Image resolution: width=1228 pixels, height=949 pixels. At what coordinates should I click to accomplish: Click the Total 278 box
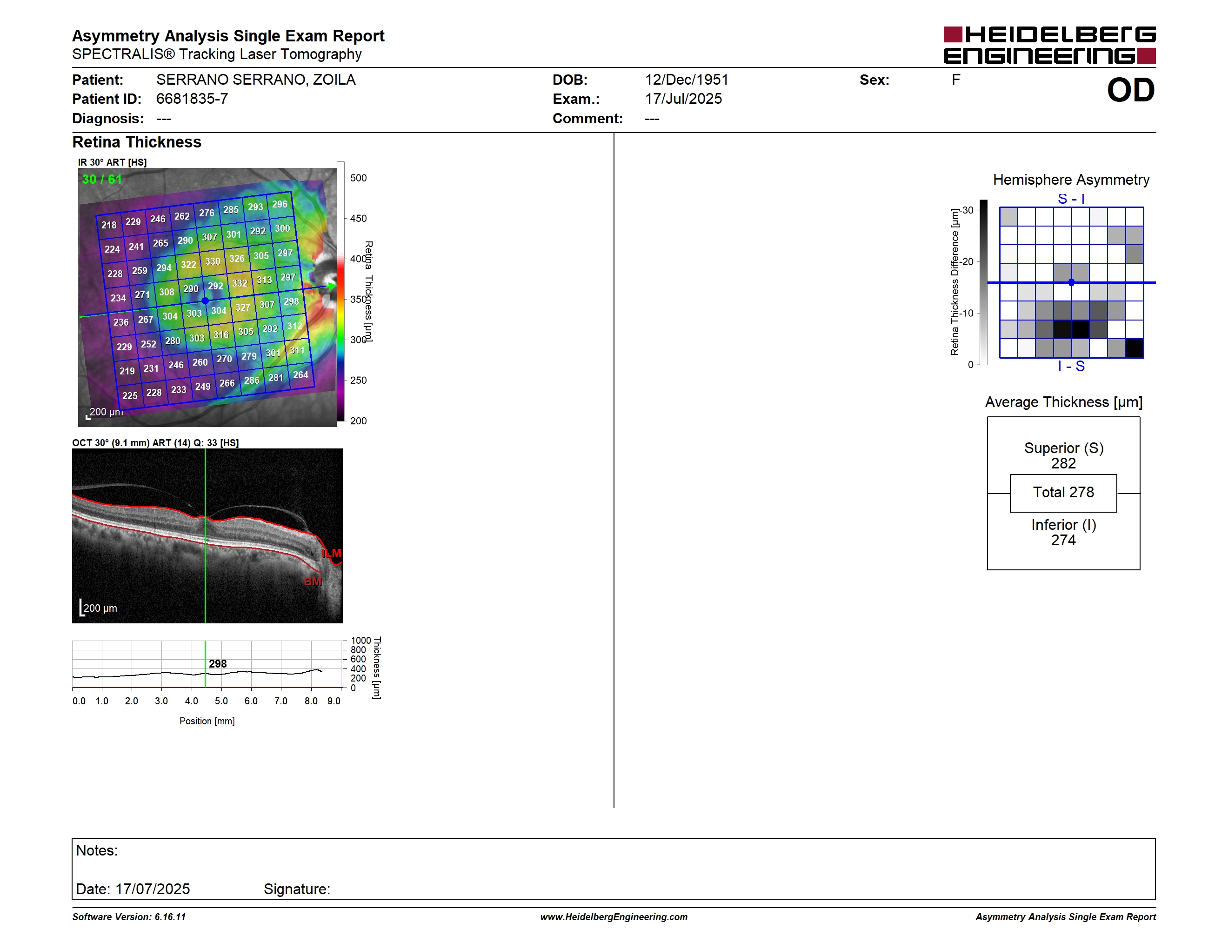1063,493
